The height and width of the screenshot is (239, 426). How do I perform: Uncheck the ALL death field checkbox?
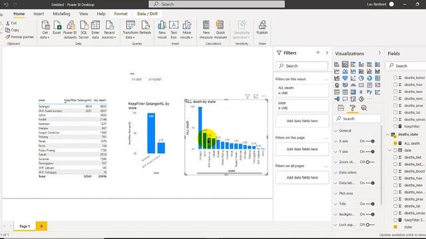click(395, 143)
